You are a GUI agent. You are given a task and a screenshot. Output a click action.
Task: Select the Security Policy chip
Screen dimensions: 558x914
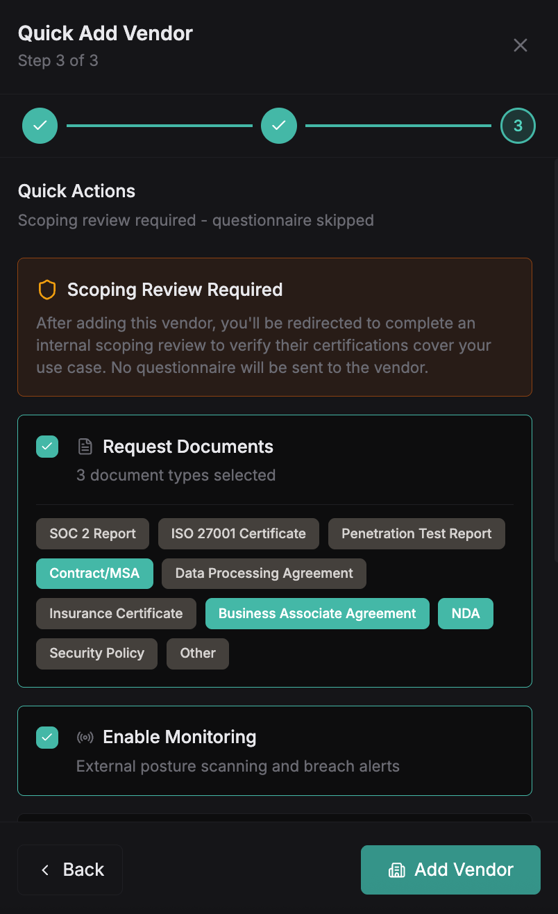(96, 653)
